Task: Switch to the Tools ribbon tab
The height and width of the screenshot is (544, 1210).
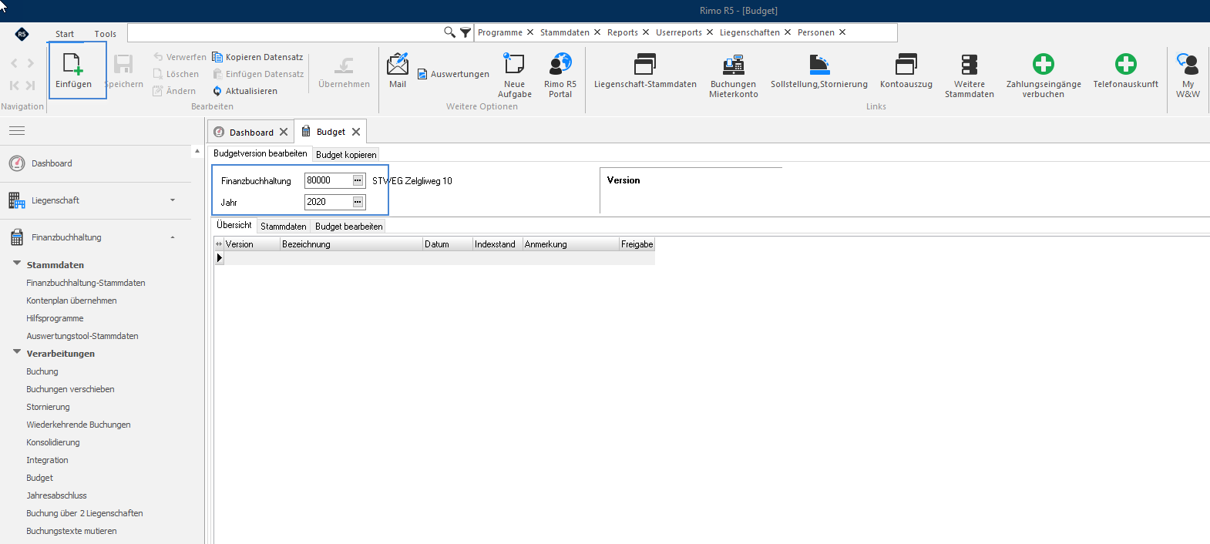Action: point(106,34)
